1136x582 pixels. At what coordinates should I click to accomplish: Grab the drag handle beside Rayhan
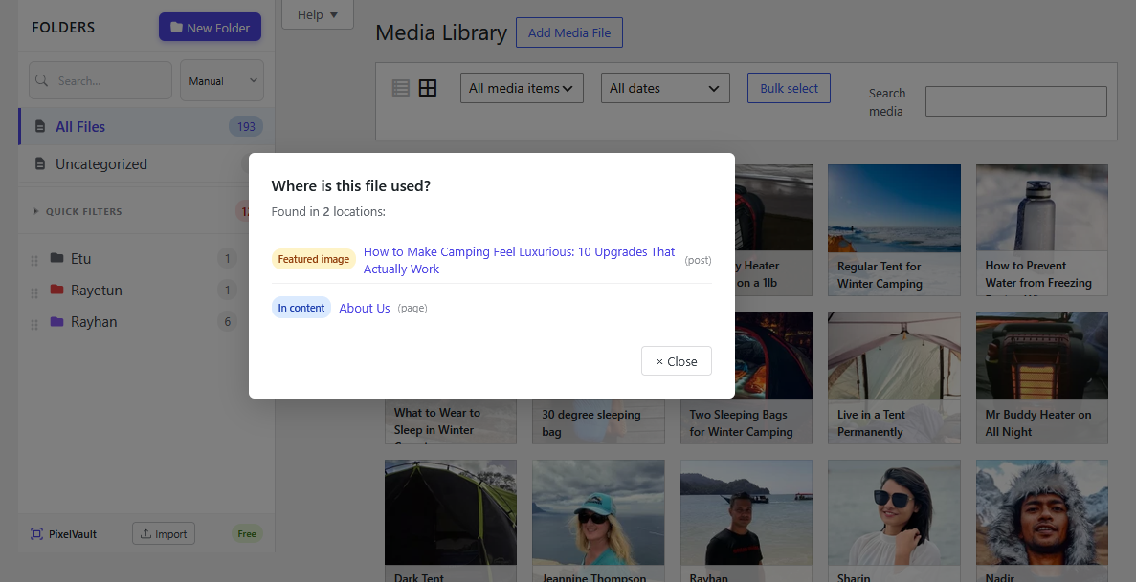click(34, 324)
